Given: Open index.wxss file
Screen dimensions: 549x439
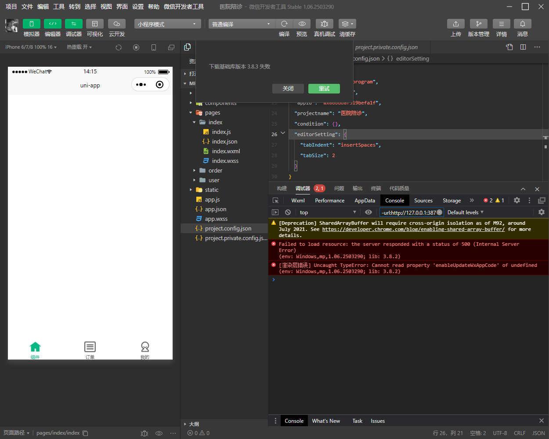Looking at the screenshot, I should click(224, 161).
